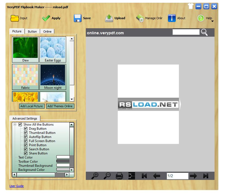Uncheck Print Button option
Image resolution: width=226 pixels, height=195 pixels.
(x=26, y=145)
